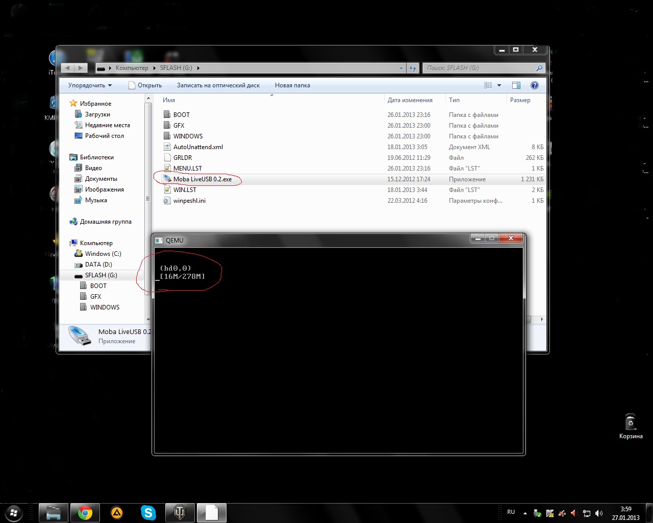653x523 pixels.
Task: Open Skype from the taskbar
Action: (148, 512)
